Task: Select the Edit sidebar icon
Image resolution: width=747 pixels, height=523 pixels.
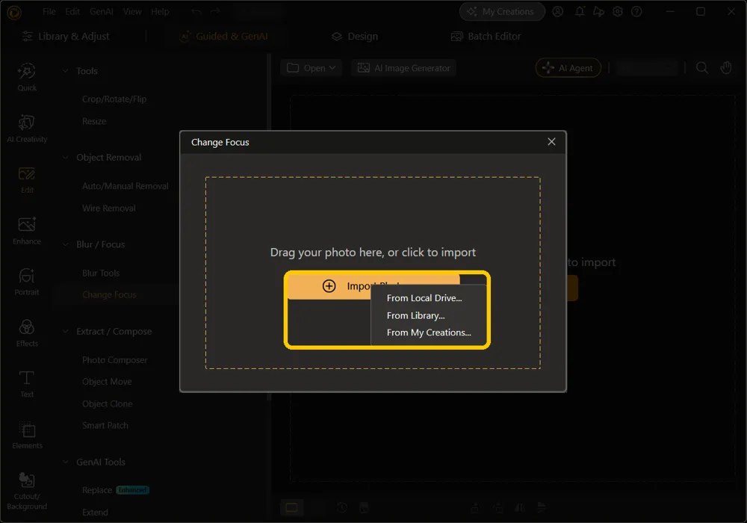Action: (x=27, y=179)
